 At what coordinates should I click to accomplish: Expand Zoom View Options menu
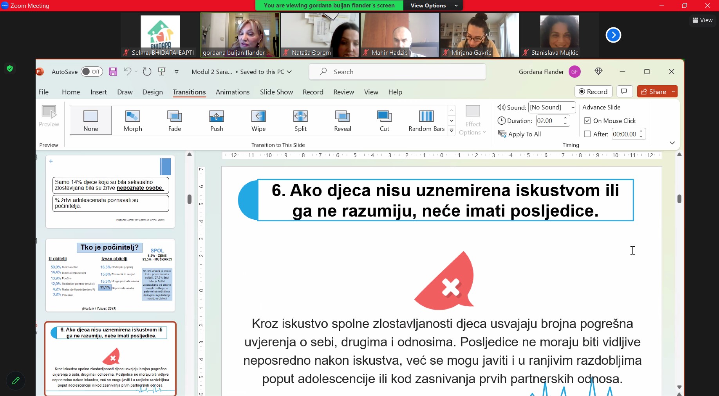coord(434,5)
